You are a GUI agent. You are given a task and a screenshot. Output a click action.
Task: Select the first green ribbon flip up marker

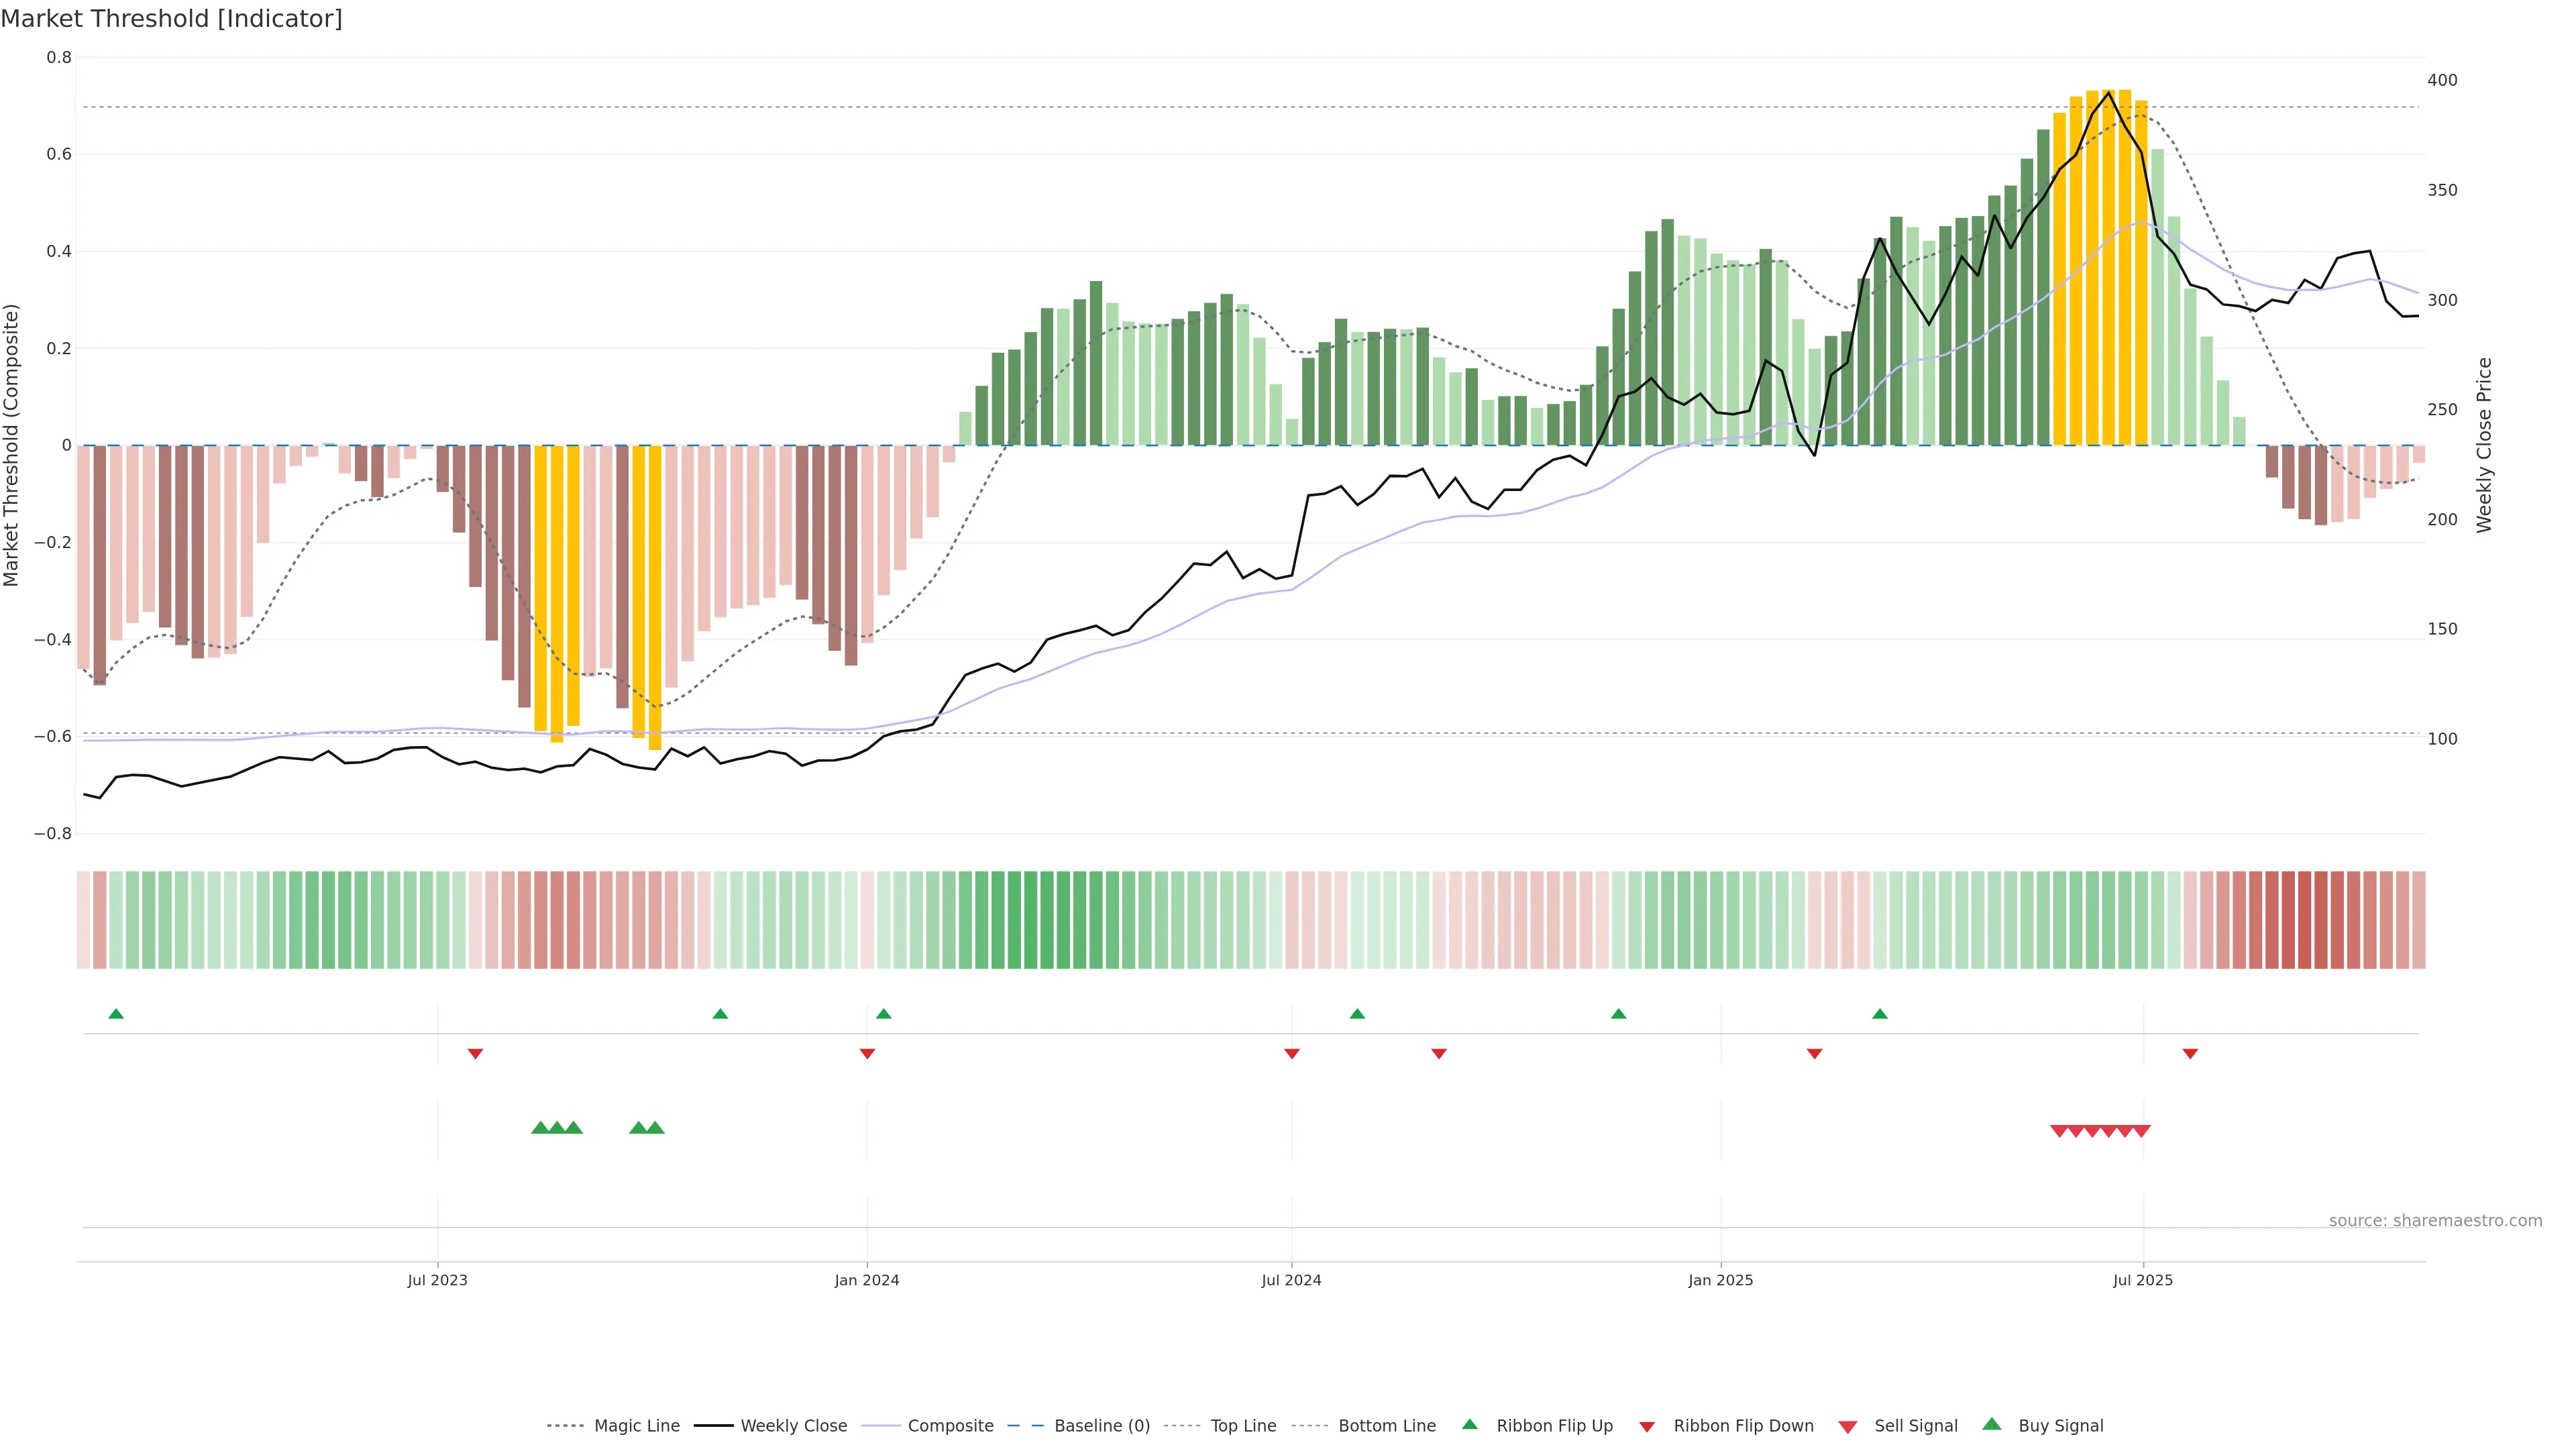pyautogui.click(x=116, y=1014)
